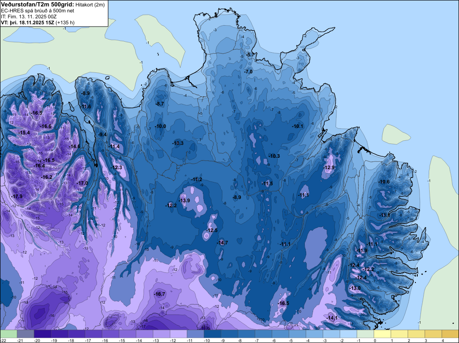Viewport: 459px width, 343px height.
Task: Click the -10.1 temperature label
Action: [298, 126]
